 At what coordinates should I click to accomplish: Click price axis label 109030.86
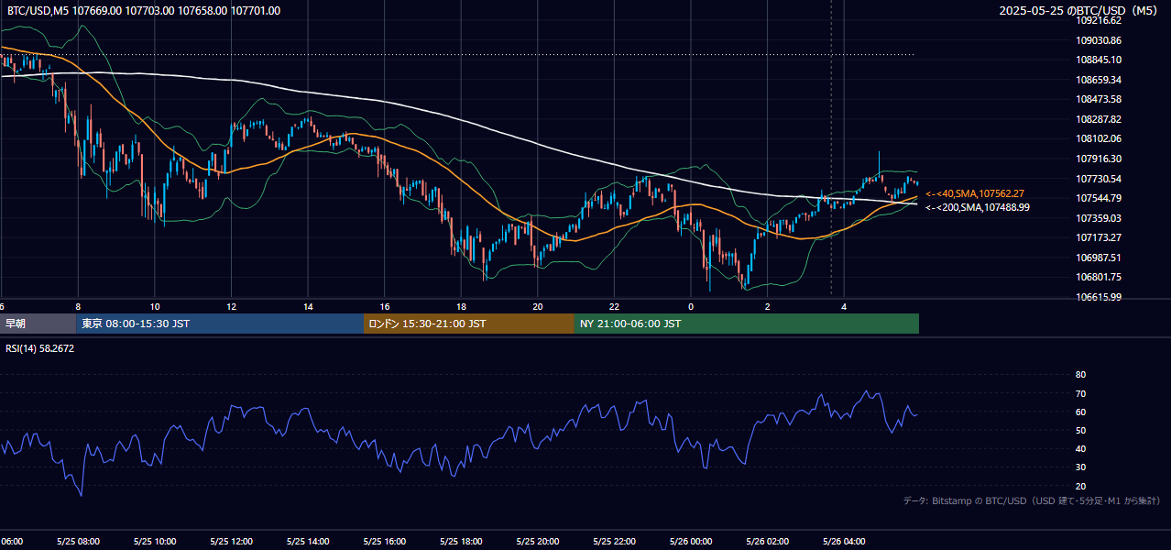tap(1099, 40)
